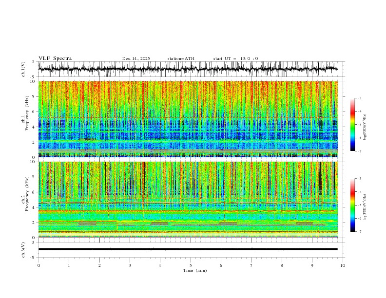
Task: Click the ch.1 spectrogram color scale bar
Action: pos(353,125)
